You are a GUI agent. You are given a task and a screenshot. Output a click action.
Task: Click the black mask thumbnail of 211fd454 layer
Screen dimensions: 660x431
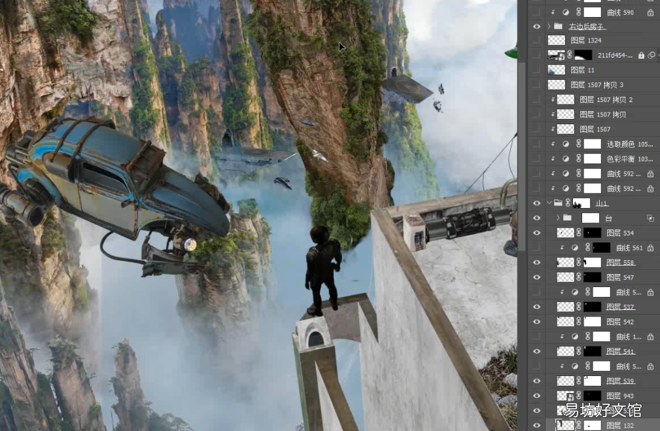[x=583, y=55]
